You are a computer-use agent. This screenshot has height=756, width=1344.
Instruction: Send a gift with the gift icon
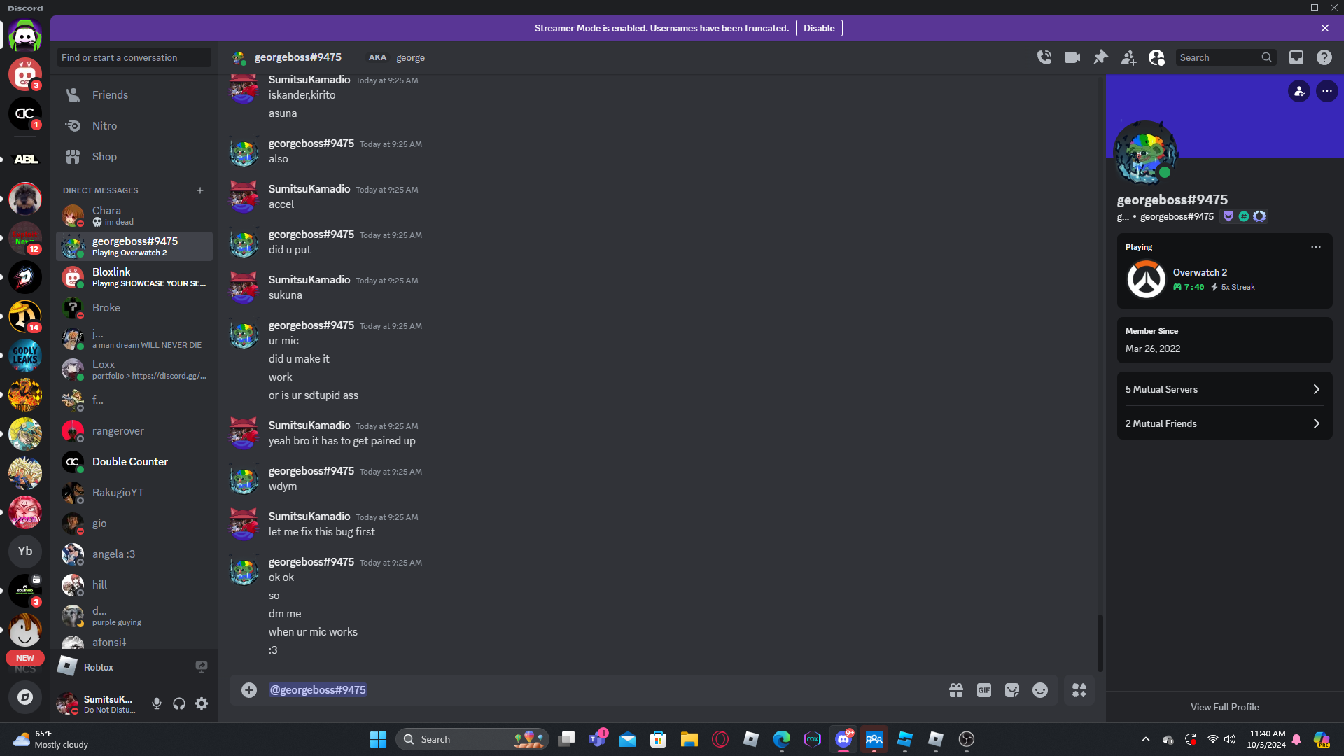tap(956, 690)
